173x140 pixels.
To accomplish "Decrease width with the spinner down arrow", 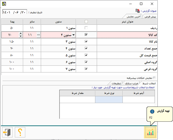I will (x=20, y=36).
